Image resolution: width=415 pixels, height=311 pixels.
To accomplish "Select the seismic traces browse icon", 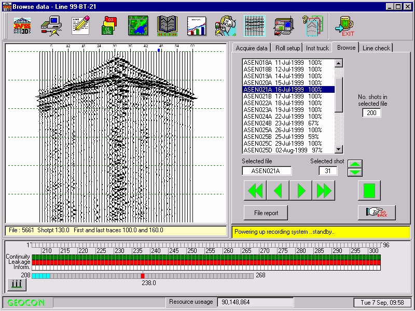I will click(255, 26).
